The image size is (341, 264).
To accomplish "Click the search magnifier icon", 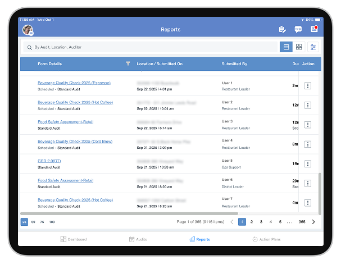I will pyautogui.click(x=28, y=47).
